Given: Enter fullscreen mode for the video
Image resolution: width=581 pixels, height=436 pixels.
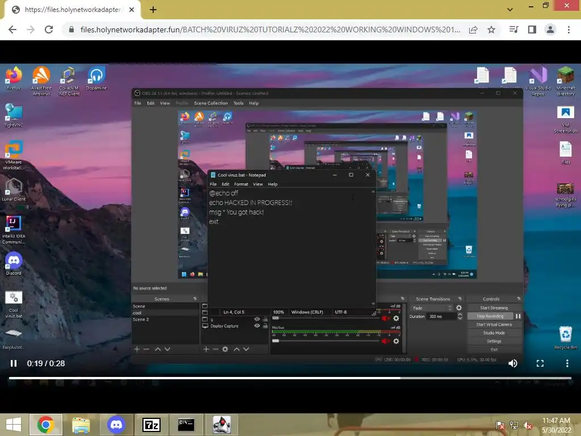Looking at the screenshot, I should (x=540, y=363).
